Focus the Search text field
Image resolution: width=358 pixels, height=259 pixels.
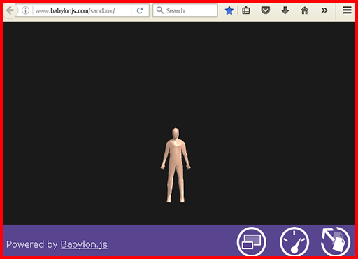click(185, 10)
